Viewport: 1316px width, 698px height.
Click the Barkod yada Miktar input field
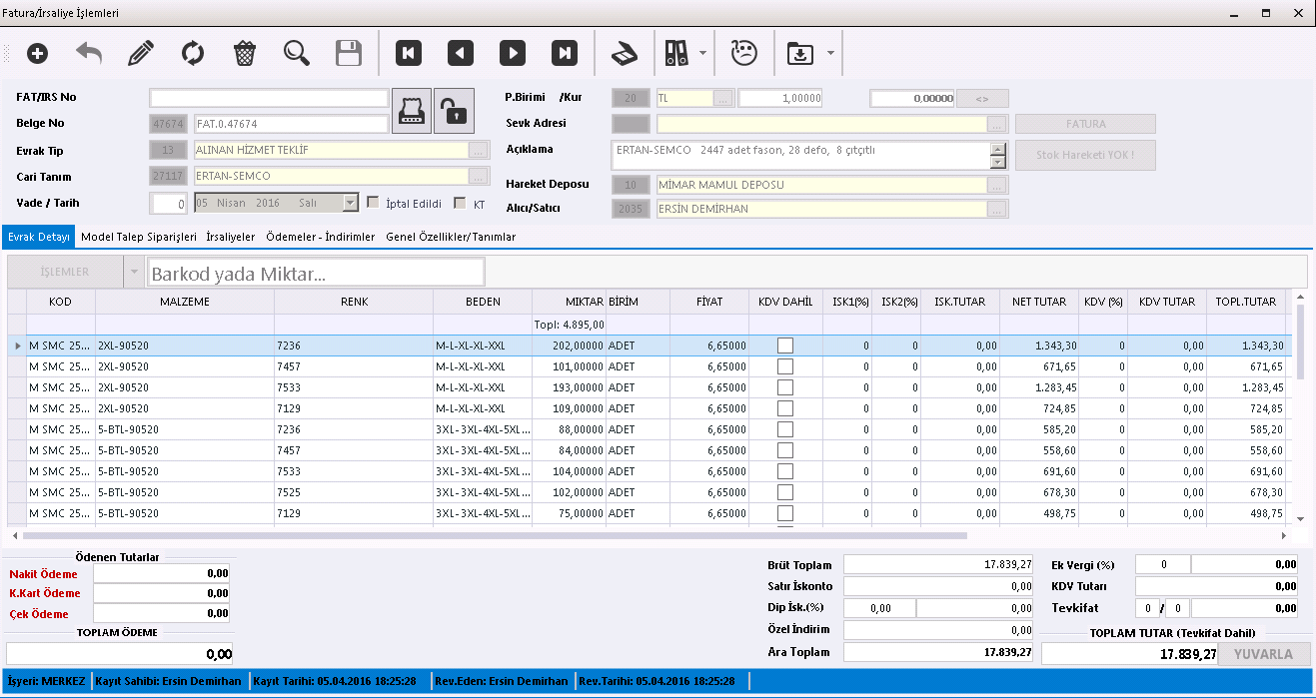pos(316,273)
